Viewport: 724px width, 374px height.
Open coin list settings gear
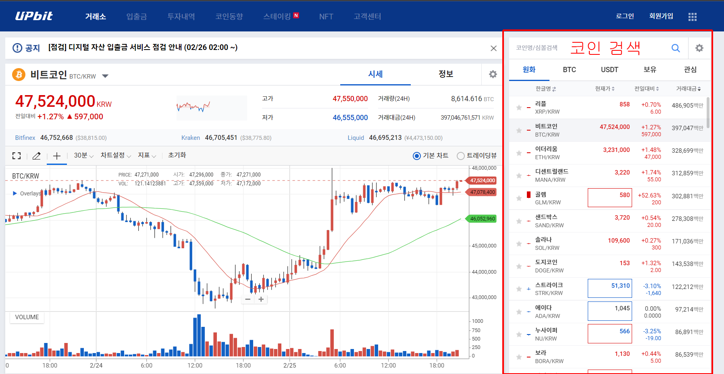(699, 48)
